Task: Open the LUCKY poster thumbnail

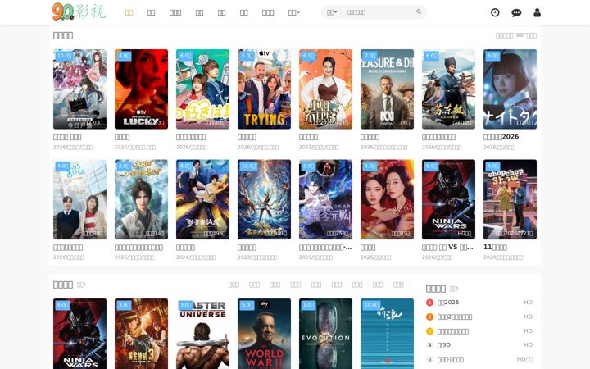Action: pyautogui.click(x=141, y=89)
